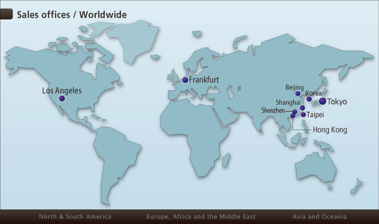Image resolution: width=379 pixels, height=224 pixels.
Task: Click the Beijing text label
Action: coord(295,87)
